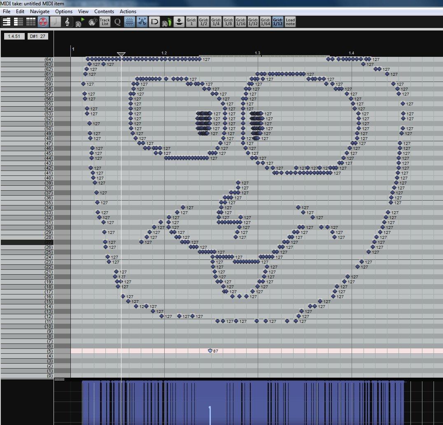Click the quarter note icon
This screenshot has height=425, width=443.
click(x=55, y=22)
